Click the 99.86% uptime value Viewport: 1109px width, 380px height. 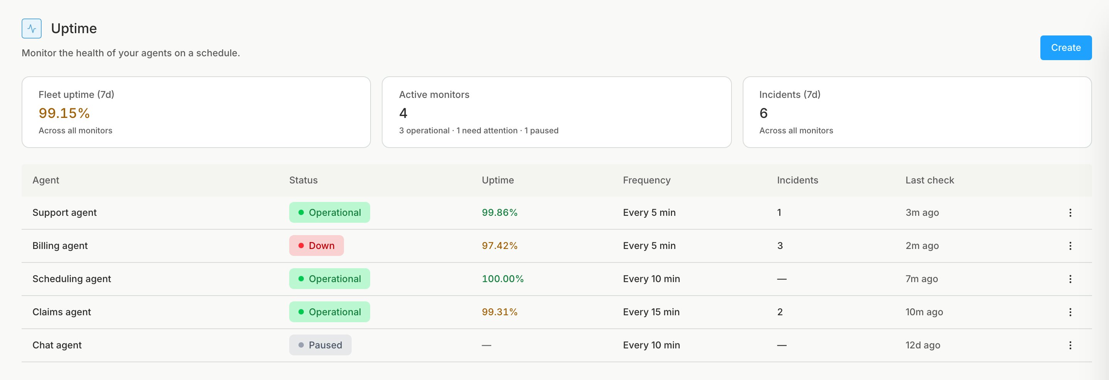point(499,213)
